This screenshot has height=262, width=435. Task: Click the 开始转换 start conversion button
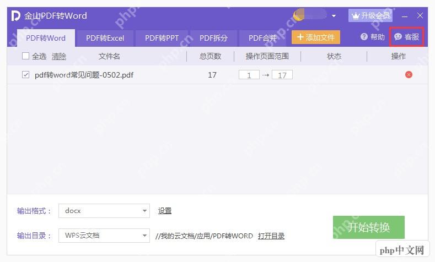(x=369, y=227)
